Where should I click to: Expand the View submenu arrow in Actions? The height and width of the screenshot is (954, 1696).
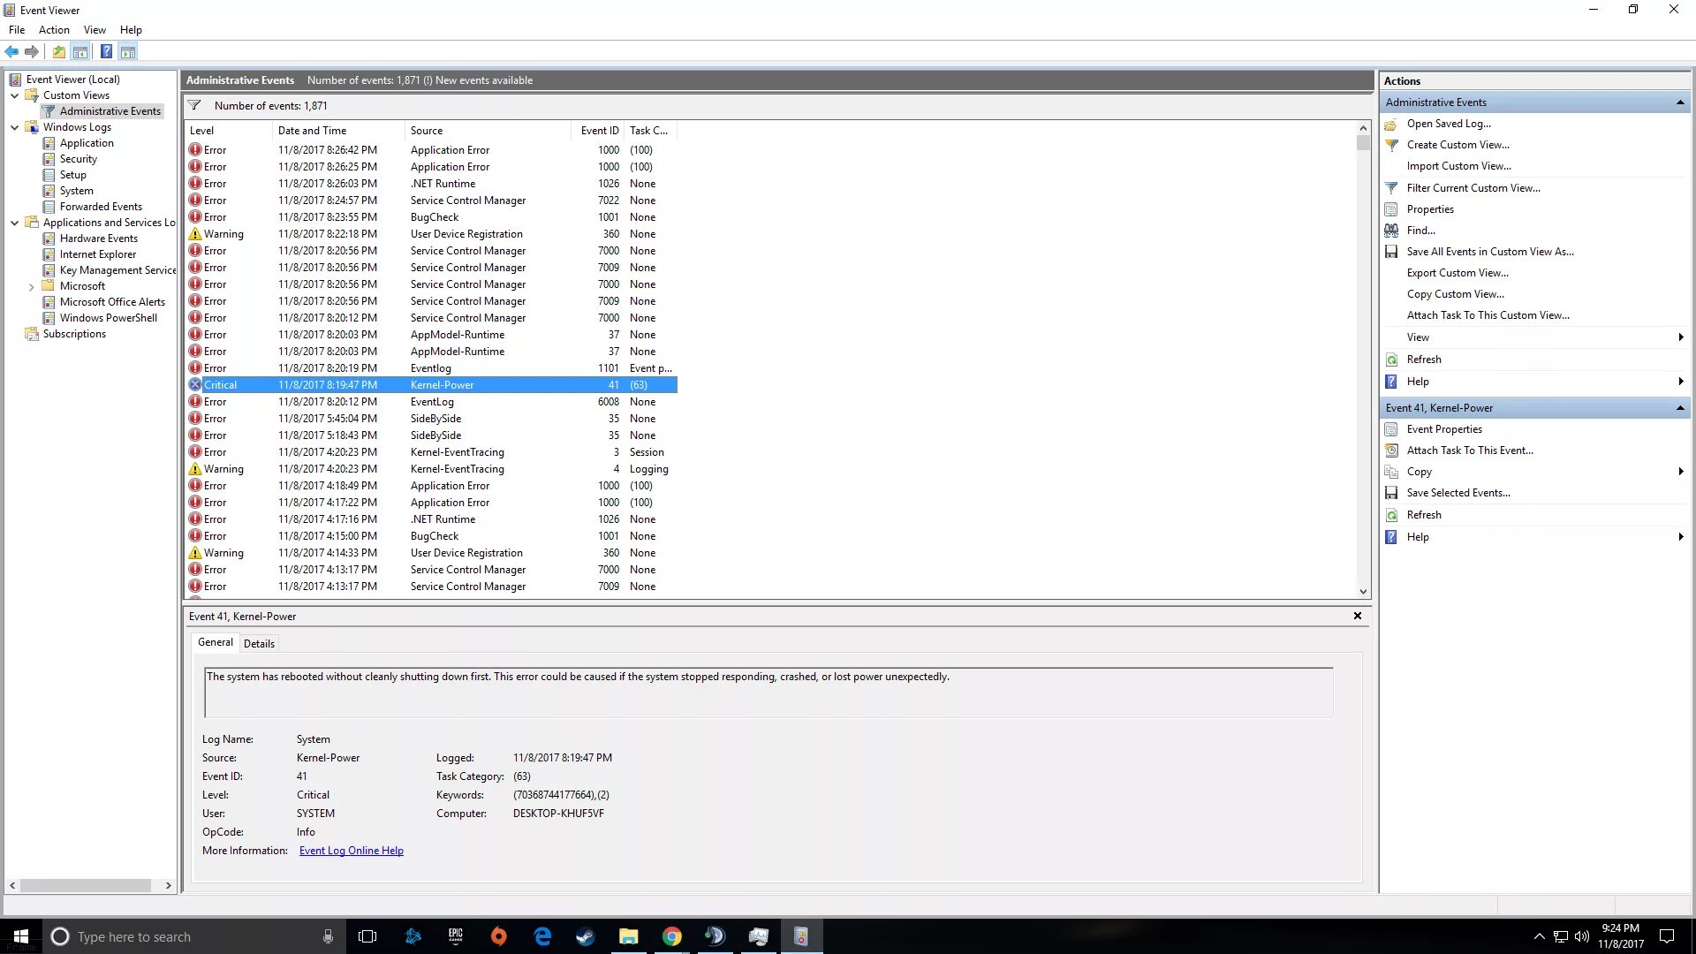[x=1680, y=337]
